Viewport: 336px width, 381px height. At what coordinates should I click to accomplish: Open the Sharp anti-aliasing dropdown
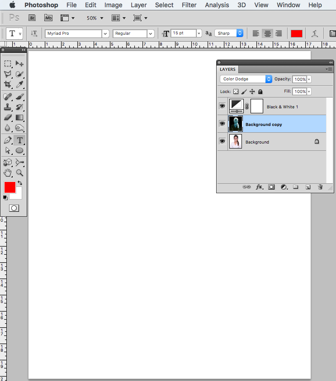tap(229, 33)
